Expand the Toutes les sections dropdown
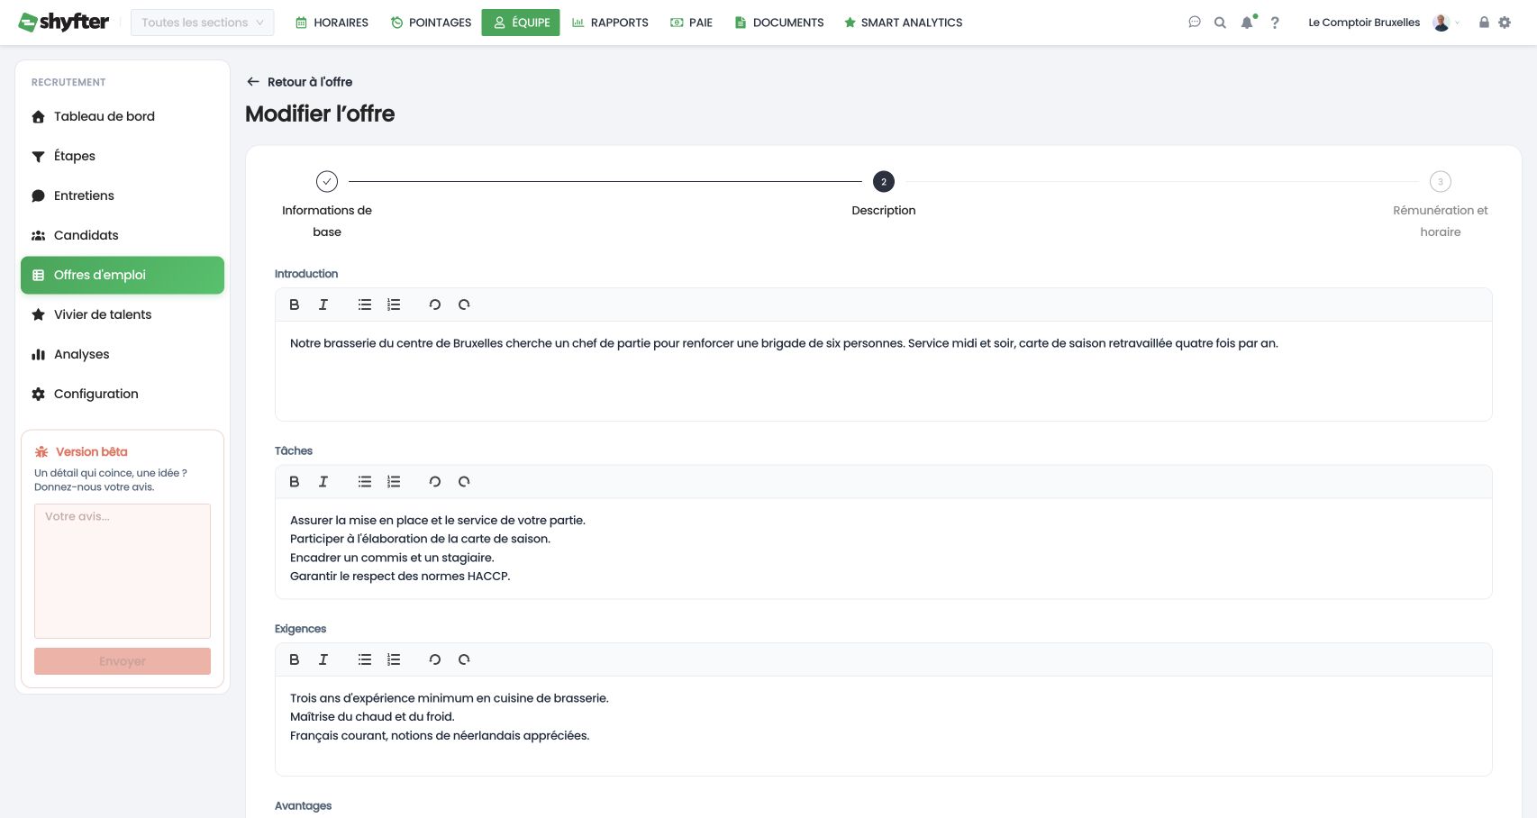 pos(203,23)
